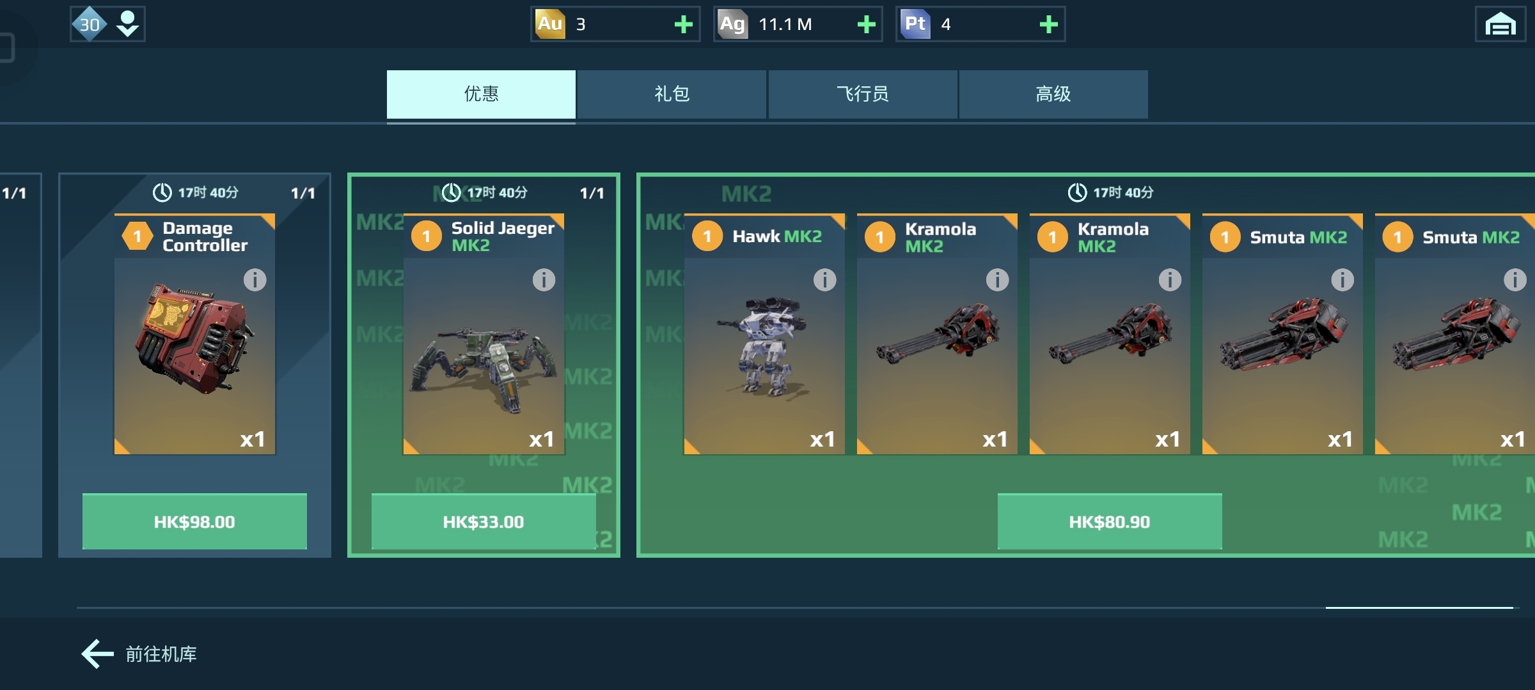Buy the MK2 bundle for HK$80.90
Viewport: 1535px width, 690px height.
pos(1110,521)
